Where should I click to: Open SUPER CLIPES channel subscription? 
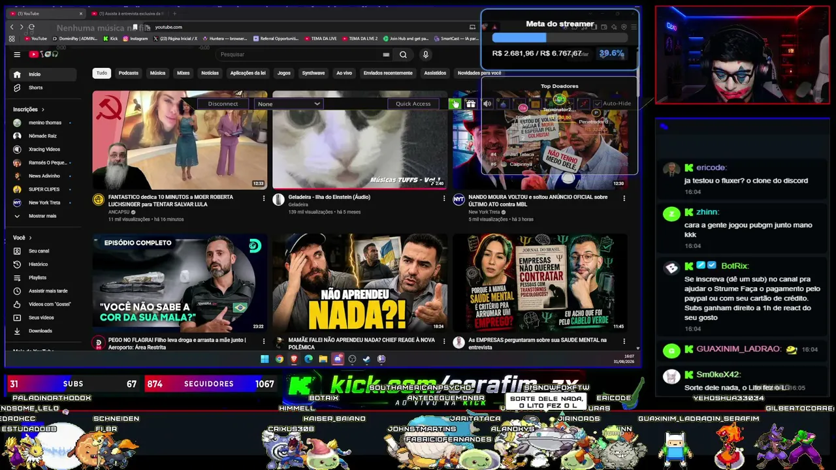pyautogui.click(x=44, y=189)
